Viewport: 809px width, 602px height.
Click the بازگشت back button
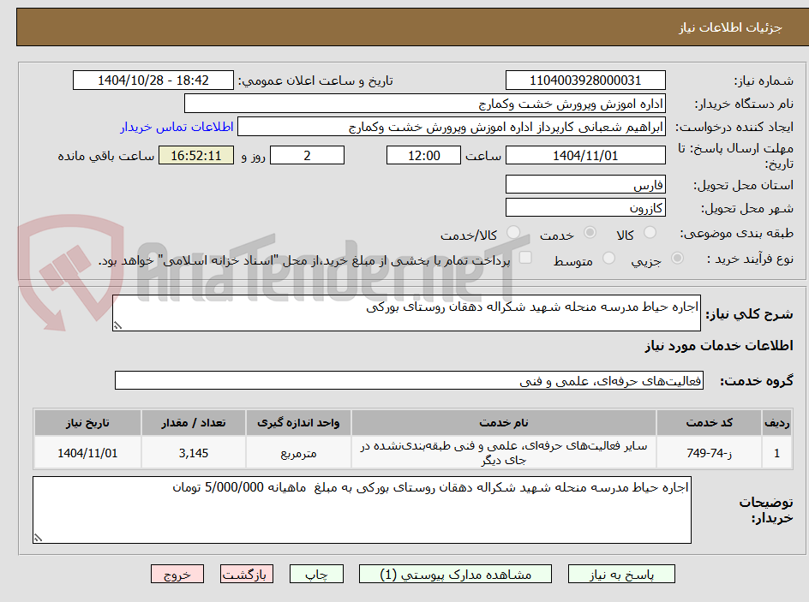[247, 574]
